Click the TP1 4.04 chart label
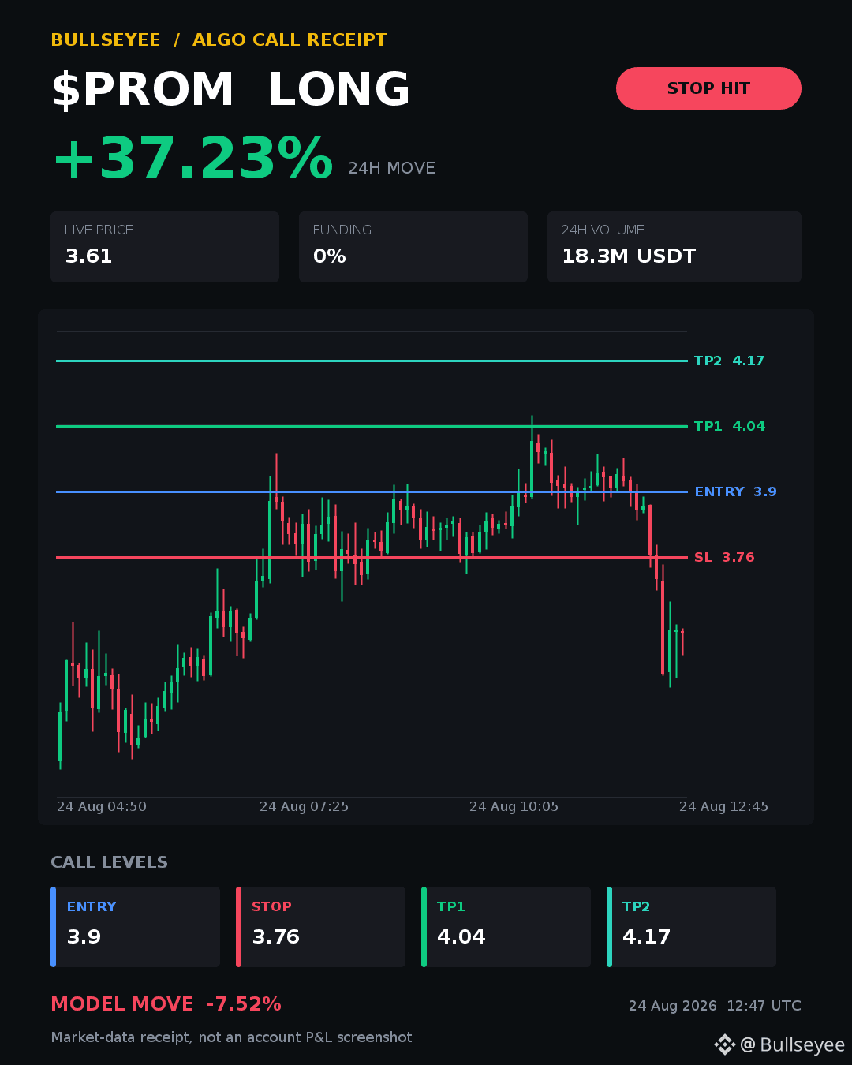This screenshot has height=1065, width=852. pos(730,426)
